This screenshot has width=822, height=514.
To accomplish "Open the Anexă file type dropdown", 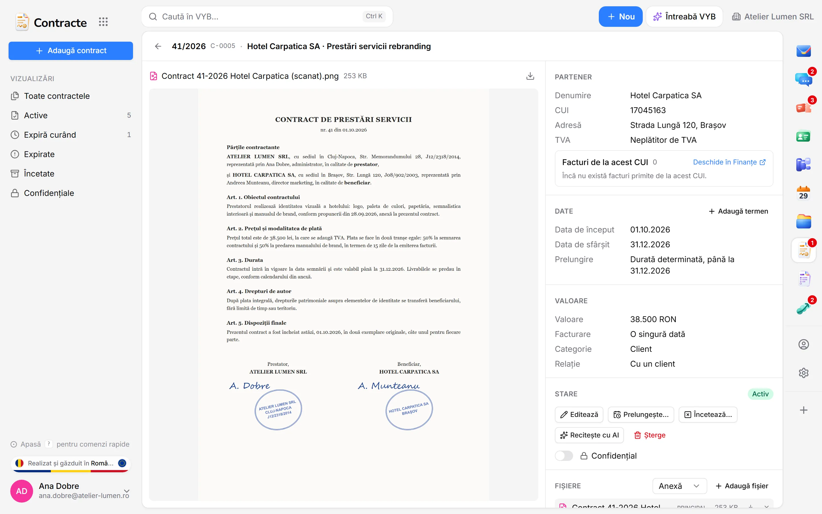I will [x=679, y=486].
